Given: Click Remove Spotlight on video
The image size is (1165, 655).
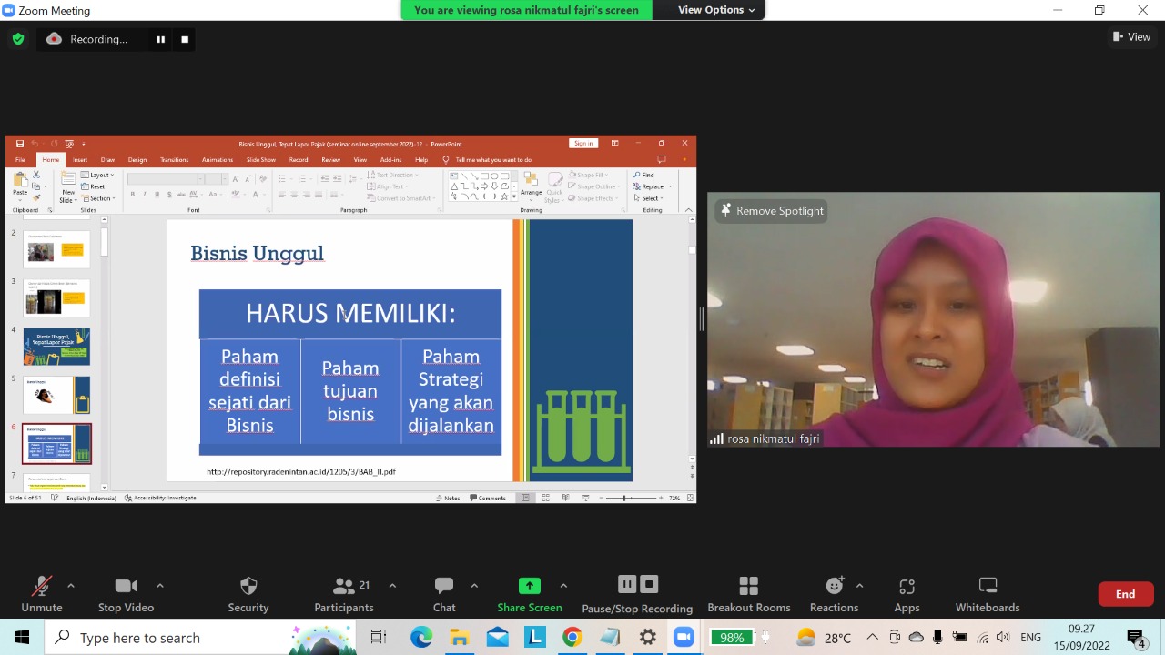Looking at the screenshot, I should tap(772, 210).
